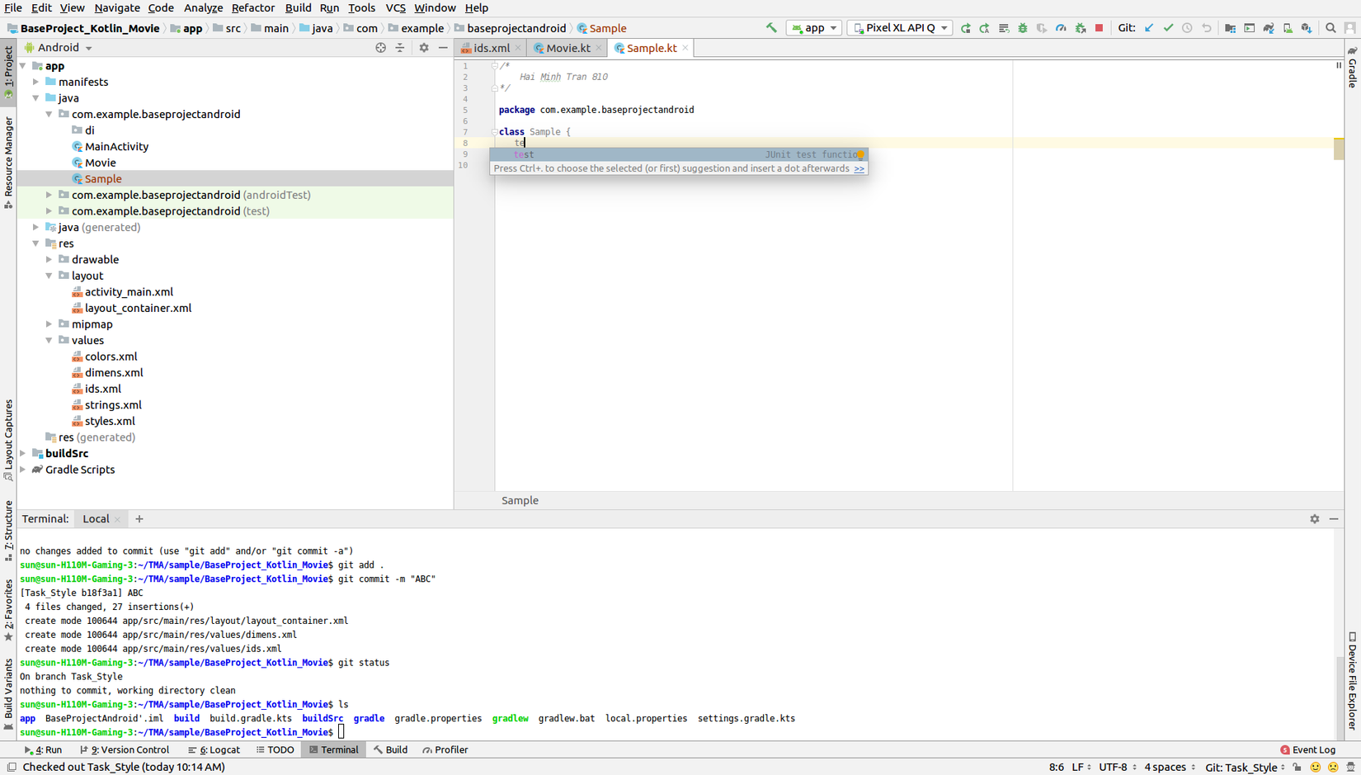Open Project panel settings gear
The width and height of the screenshot is (1361, 775).
tap(424, 48)
